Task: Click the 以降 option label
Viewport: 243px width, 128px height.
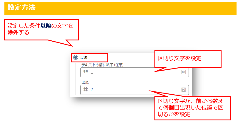Action: pos(84,57)
